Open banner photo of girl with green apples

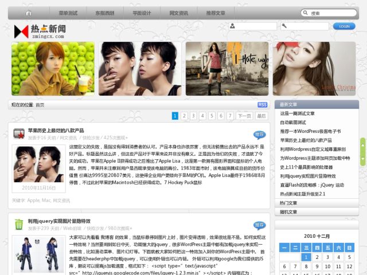pos(53,69)
